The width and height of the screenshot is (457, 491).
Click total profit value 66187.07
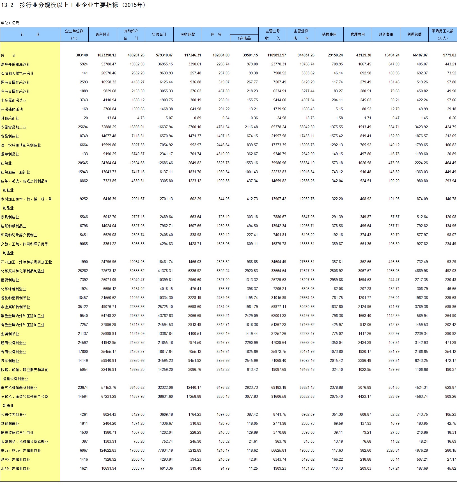[x=420, y=55]
